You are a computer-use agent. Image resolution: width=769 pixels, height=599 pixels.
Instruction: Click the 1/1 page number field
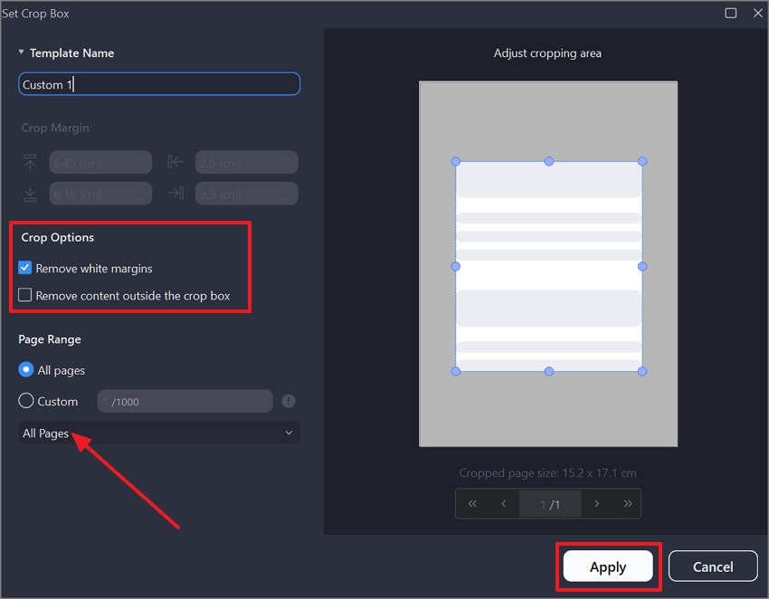pyautogui.click(x=550, y=504)
